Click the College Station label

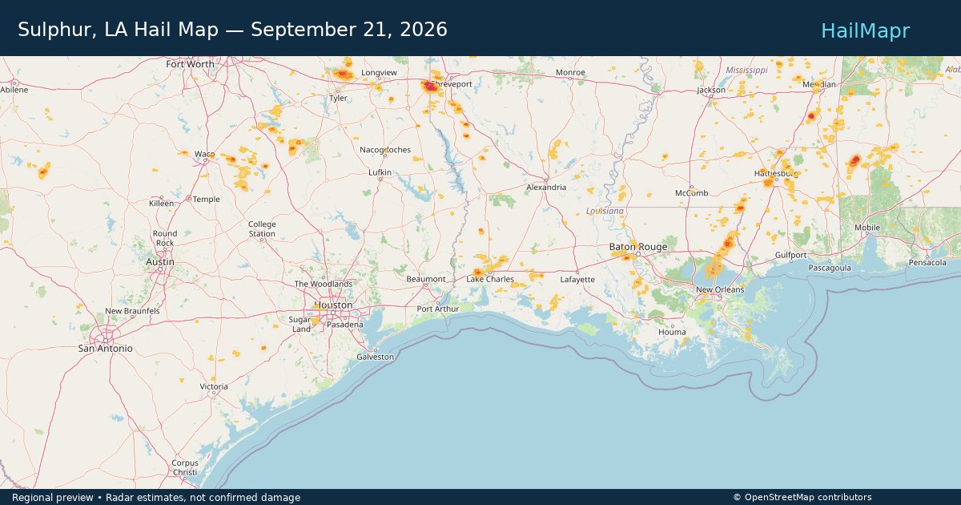coord(262,229)
